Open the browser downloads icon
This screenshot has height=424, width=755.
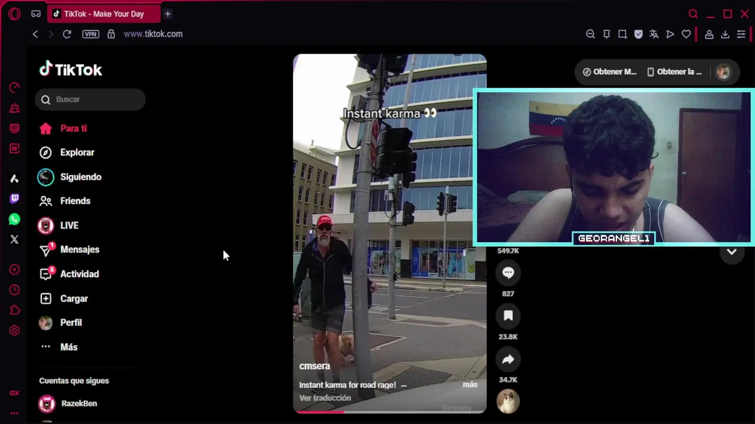726,34
